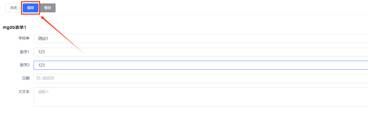Focus the highlighted 数字2 input field
Viewport: 368px width, 119px height.
click(x=201, y=65)
